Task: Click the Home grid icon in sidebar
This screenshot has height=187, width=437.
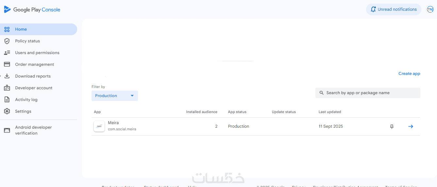Action: pyautogui.click(x=7, y=29)
